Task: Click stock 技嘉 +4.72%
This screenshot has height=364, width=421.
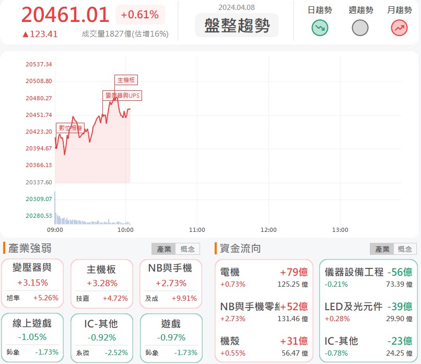Action: (x=102, y=299)
